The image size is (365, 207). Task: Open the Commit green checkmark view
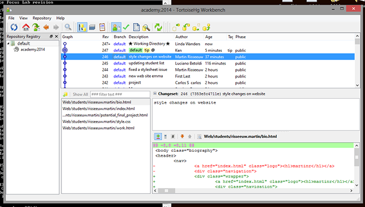[126, 27]
